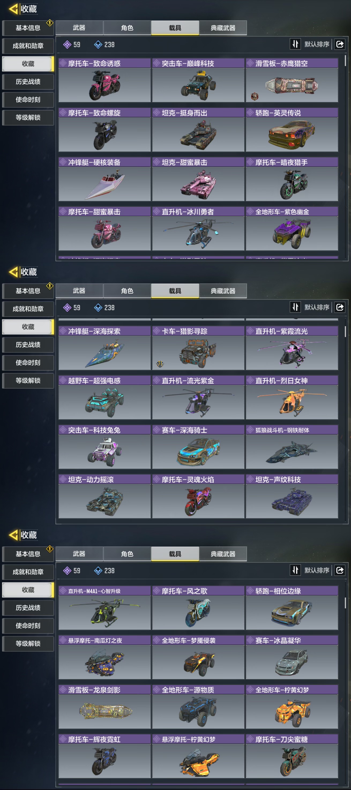The height and width of the screenshot is (790, 351).
Task: Choose the 摩托车-灵魂火焰 red motorcycle card
Action: (x=198, y=496)
